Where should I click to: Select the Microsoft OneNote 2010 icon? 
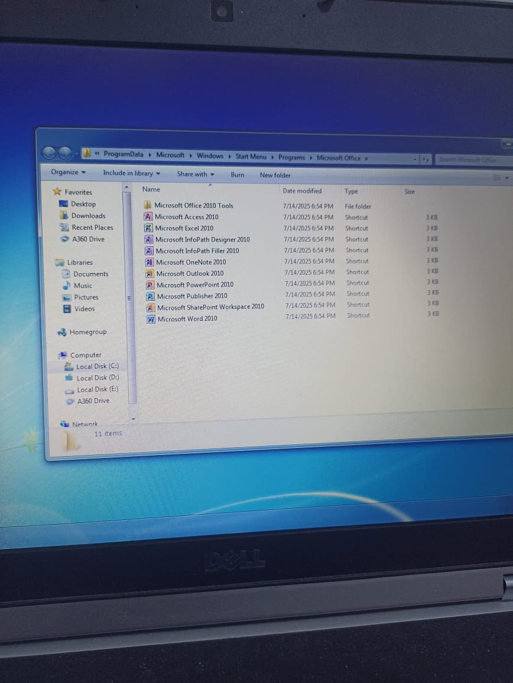tap(150, 262)
